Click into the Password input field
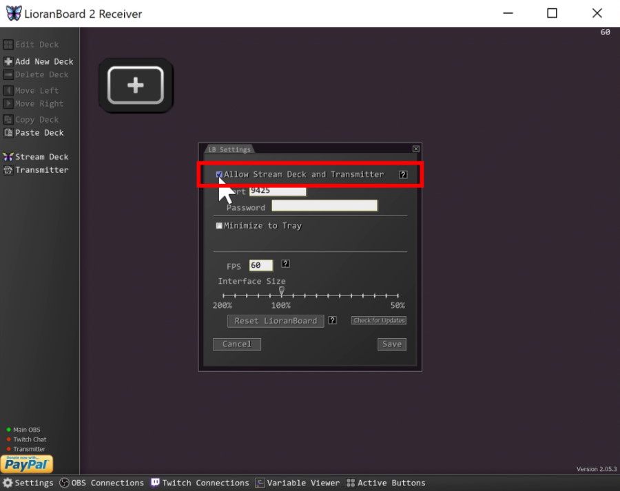Image resolution: width=620 pixels, height=491 pixels. click(324, 206)
